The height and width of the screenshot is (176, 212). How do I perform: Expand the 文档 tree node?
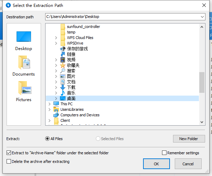pyautogui.click(x=56, y=82)
